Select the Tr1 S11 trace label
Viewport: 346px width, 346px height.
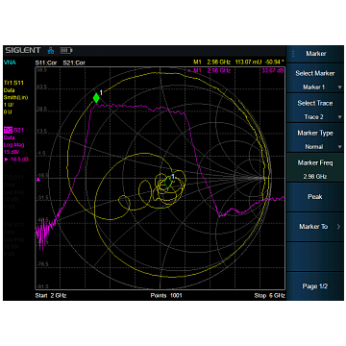click(13, 83)
